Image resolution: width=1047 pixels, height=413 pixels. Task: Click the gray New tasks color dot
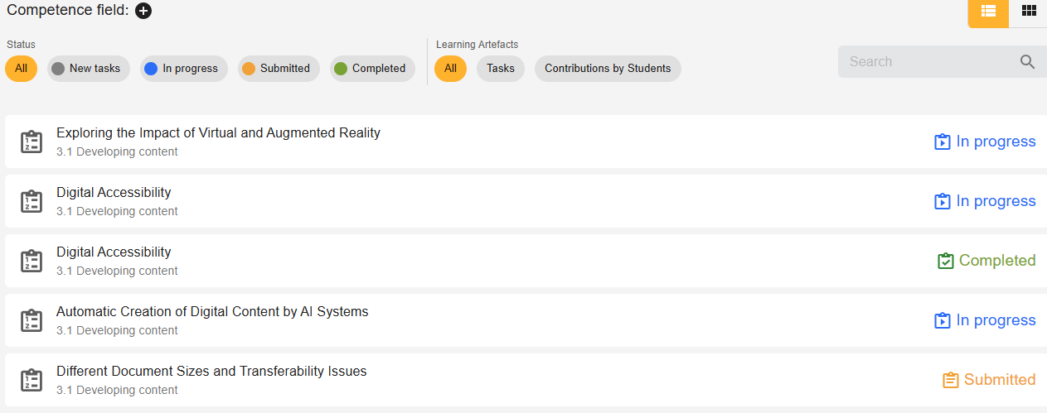58,69
